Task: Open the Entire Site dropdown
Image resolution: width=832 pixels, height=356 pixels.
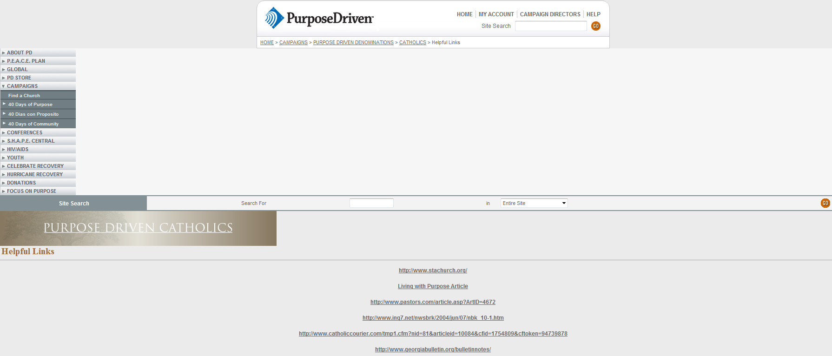Action: [534, 203]
